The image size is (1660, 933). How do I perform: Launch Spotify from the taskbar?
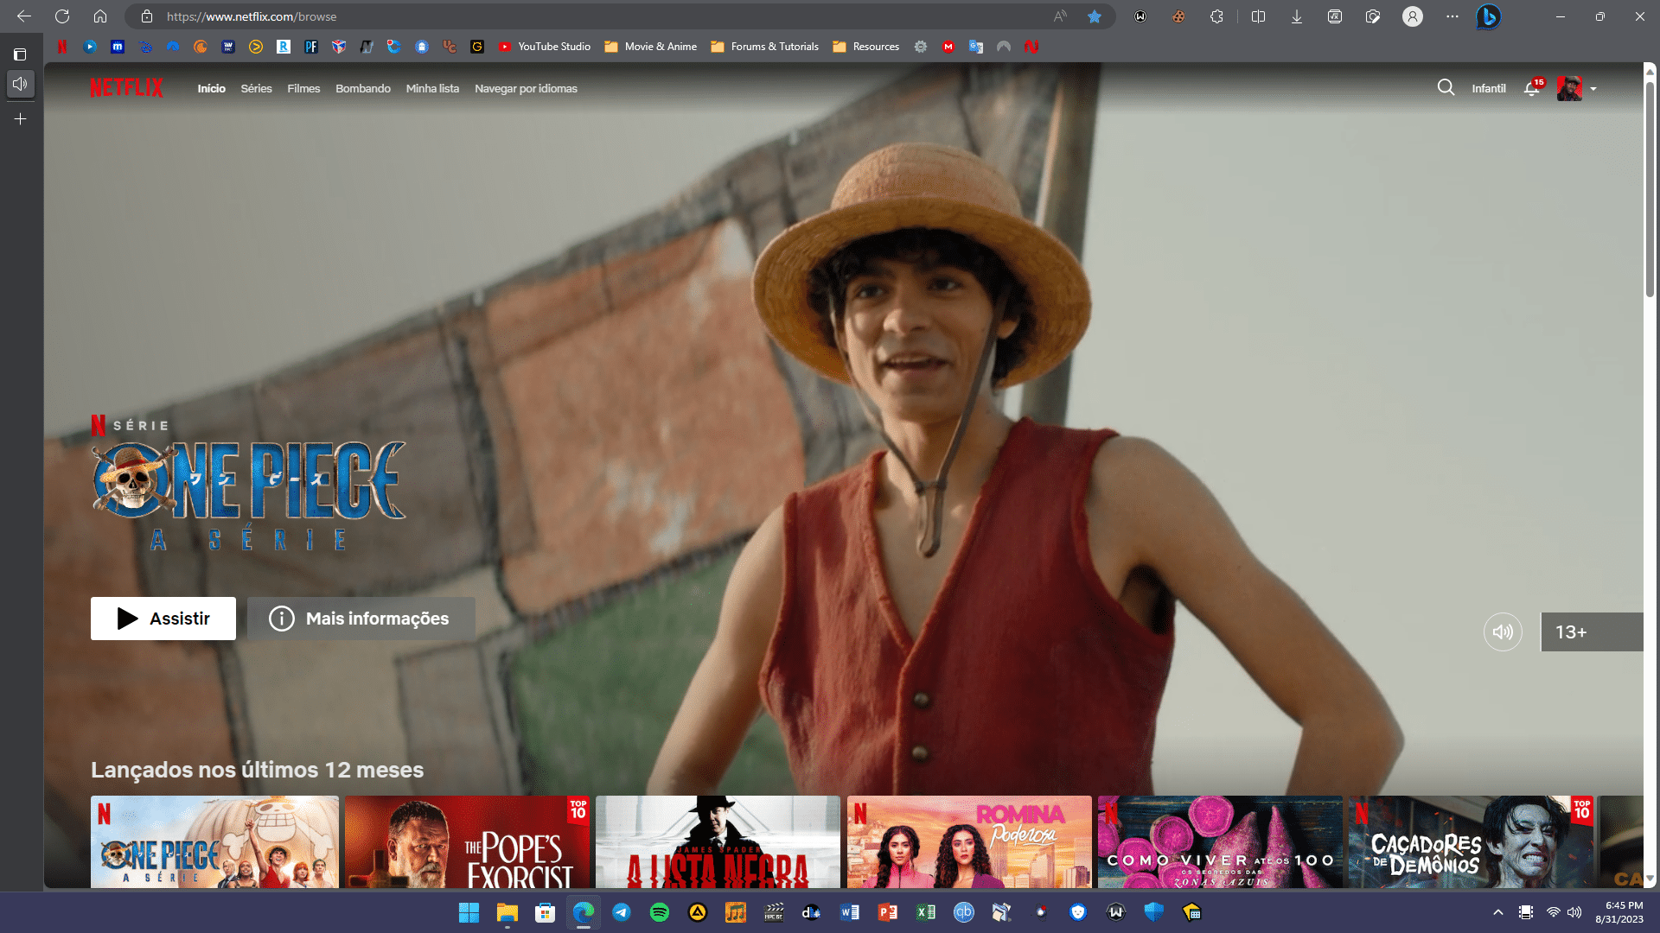coord(660,912)
